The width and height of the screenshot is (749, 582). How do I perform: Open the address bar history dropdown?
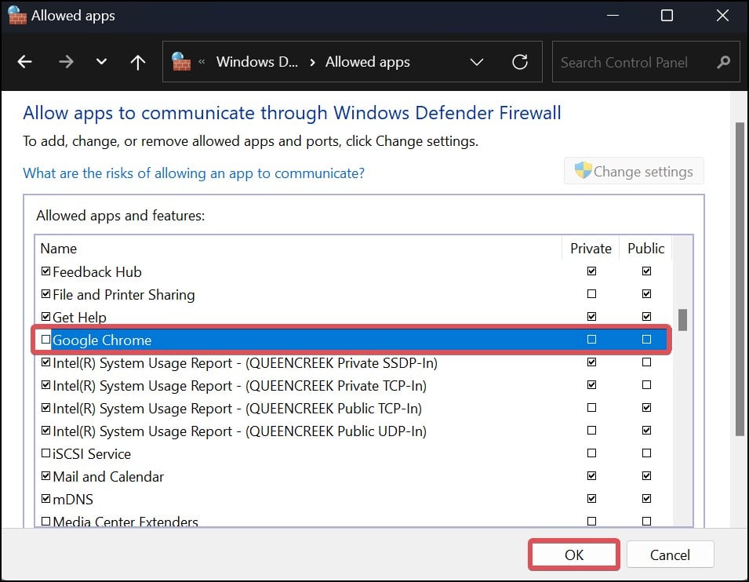[476, 62]
